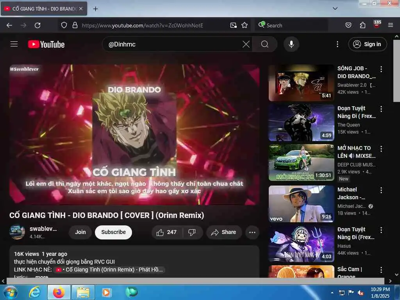Open Windows Media Player from taskbar
The width and height of the screenshot is (400, 300).
coord(106,292)
